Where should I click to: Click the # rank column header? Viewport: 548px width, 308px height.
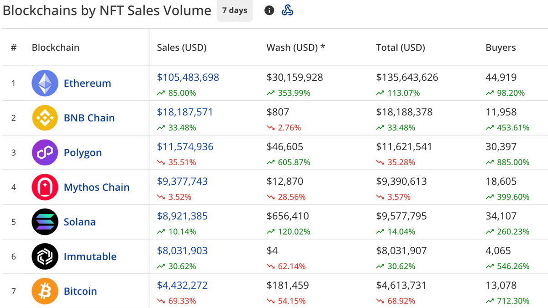[x=14, y=47]
